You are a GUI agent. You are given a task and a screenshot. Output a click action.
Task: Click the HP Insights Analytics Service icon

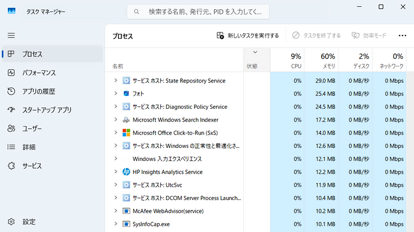pos(126,172)
